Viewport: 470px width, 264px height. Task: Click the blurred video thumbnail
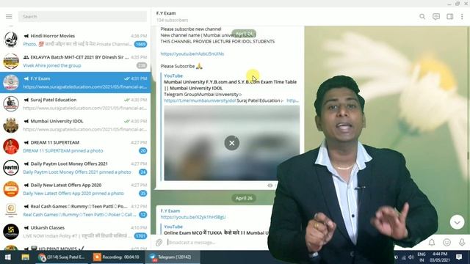(232, 143)
